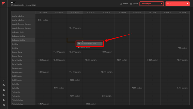Screen dimensions: 193x109
Task: Click the Jump Height breadcrumb text
Action: point(32,5)
